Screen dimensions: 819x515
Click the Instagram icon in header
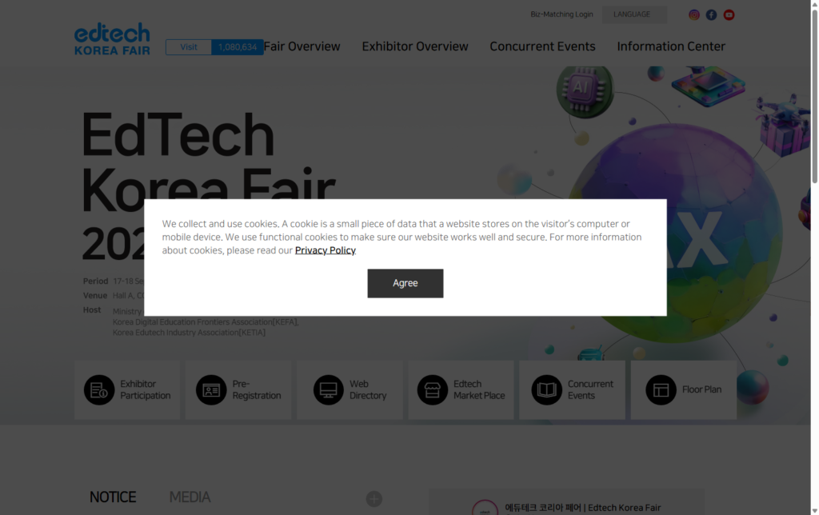coord(694,14)
